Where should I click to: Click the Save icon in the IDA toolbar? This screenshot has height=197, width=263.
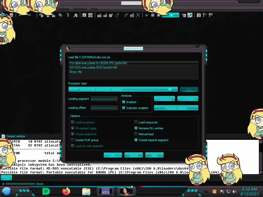(11, 15)
